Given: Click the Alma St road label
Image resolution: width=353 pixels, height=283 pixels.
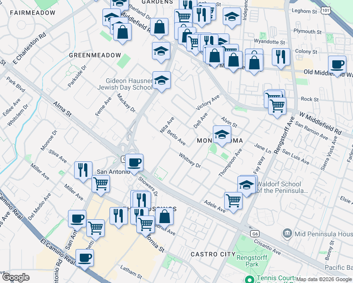Looking at the screenshot, I should tap(62, 109).
